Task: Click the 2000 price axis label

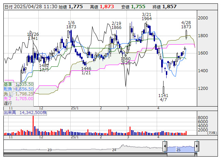Action: pos(203,18)
